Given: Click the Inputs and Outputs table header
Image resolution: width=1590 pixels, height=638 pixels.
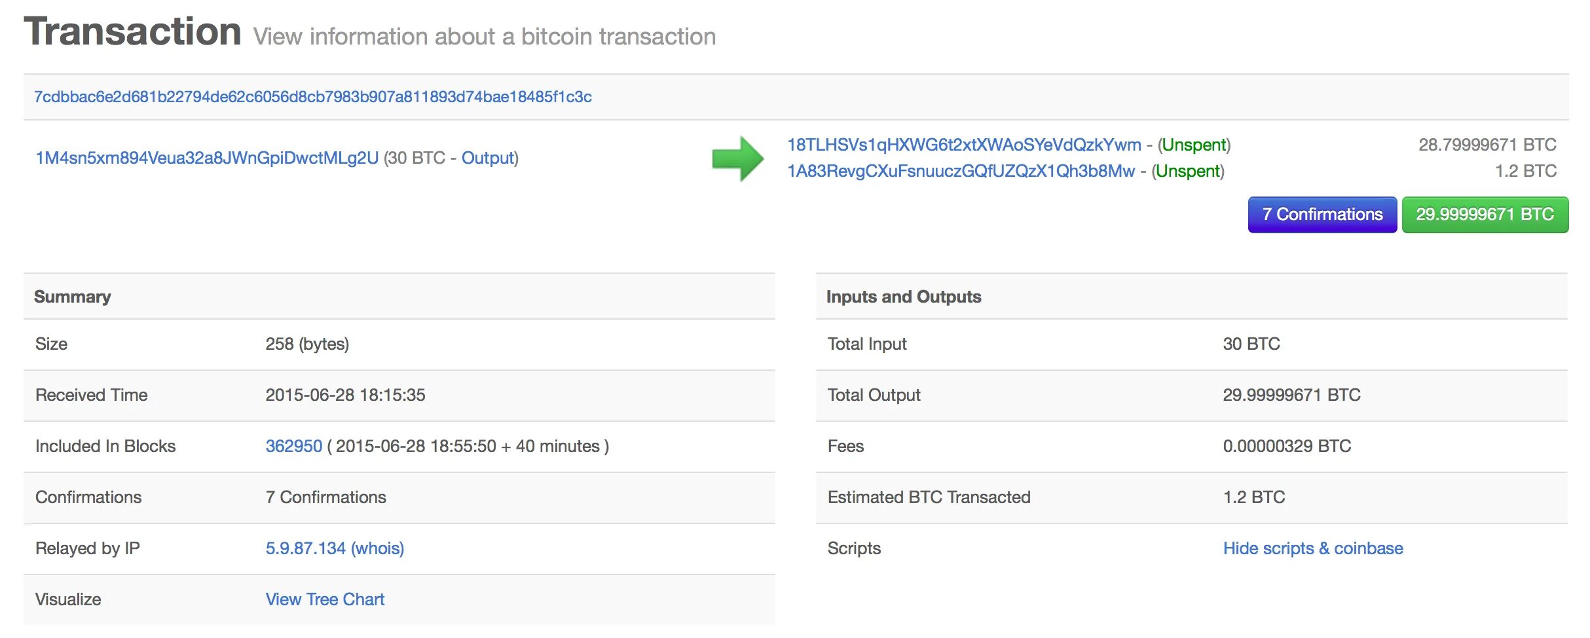Looking at the screenshot, I should [903, 297].
